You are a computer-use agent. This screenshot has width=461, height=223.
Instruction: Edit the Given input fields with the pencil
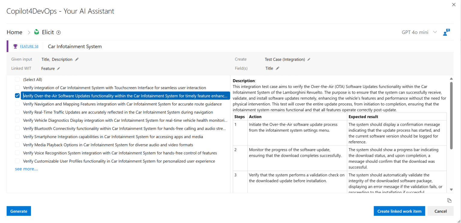click(77, 59)
